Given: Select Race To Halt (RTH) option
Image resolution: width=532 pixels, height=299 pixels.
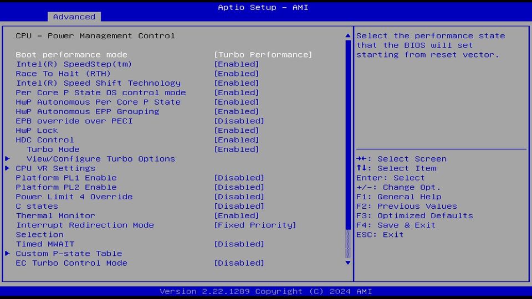Looking at the screenshot, I should coord(63,74).
